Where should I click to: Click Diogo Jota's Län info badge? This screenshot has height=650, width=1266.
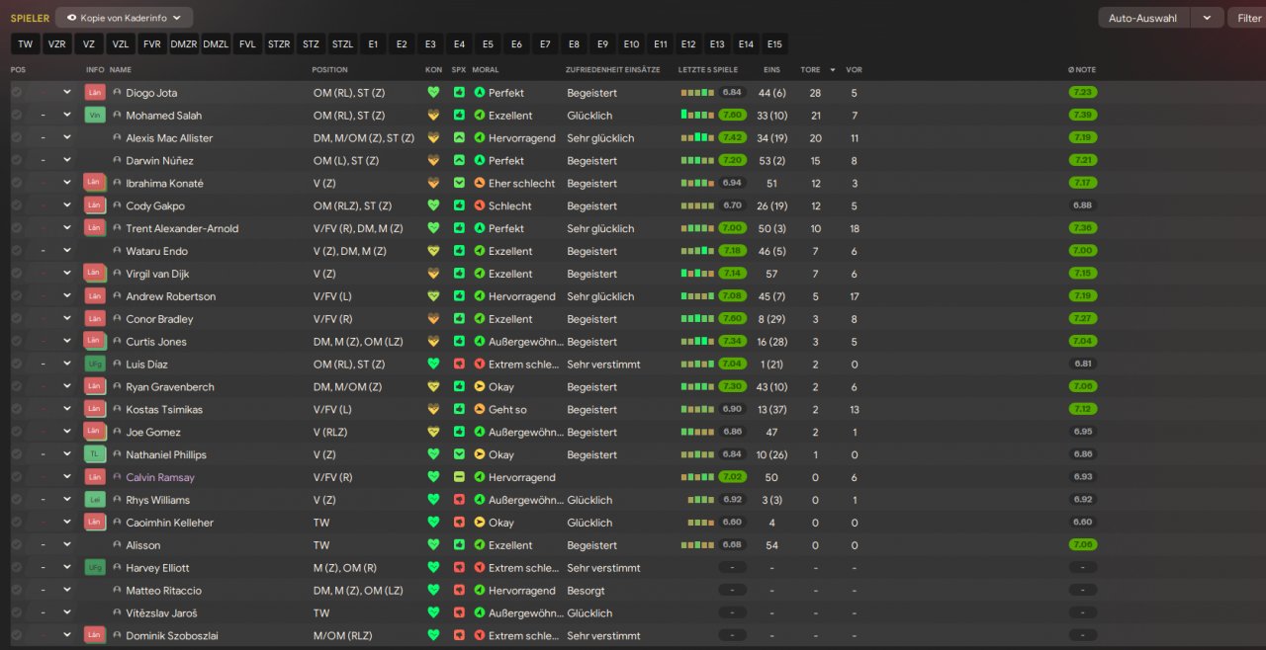pyautogui.click(x=95, y=92)
